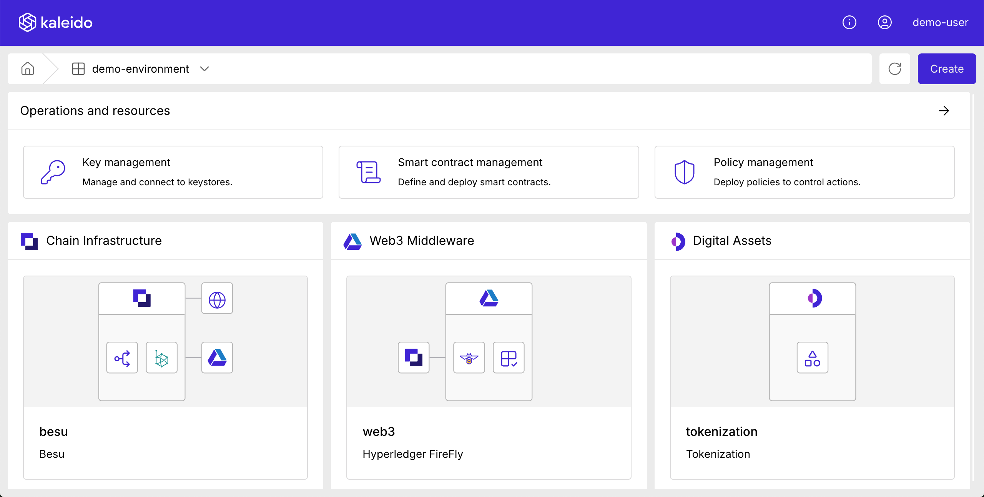
Task: Open the web3 Hyperledger FireFly card
Action: pos(489,377)
